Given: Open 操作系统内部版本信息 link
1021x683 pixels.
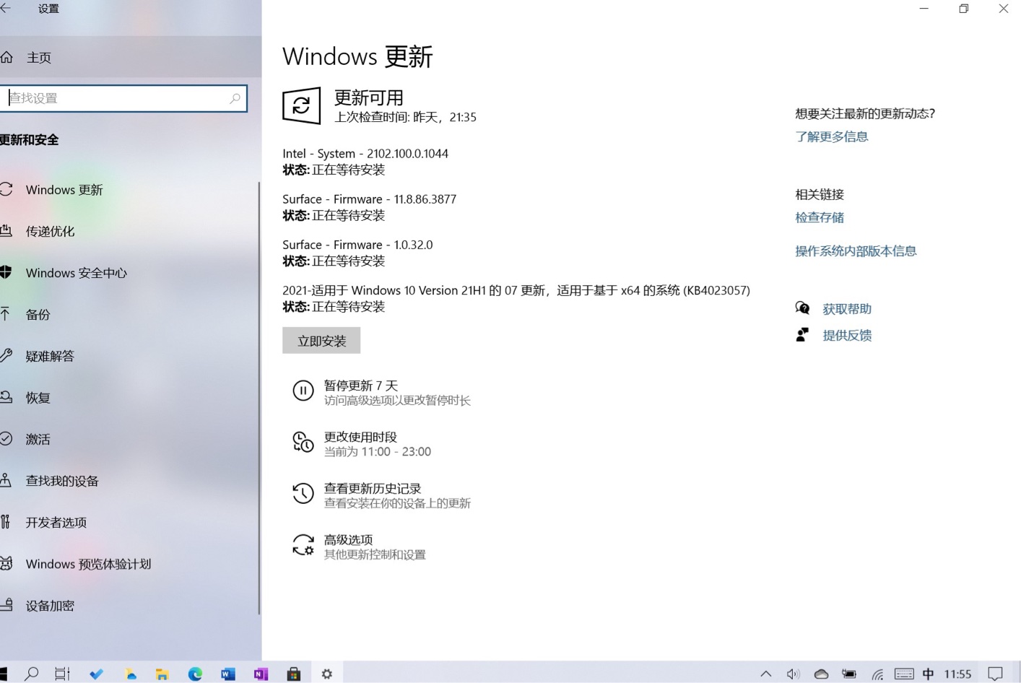Looking at the screenshot, I should (x=856, y=251).
